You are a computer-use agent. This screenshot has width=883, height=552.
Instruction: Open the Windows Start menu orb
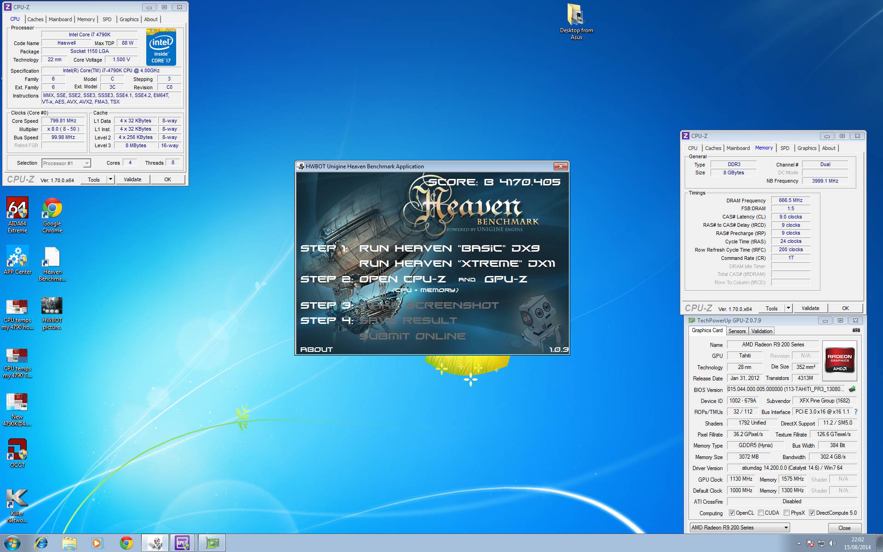[11, 543]
